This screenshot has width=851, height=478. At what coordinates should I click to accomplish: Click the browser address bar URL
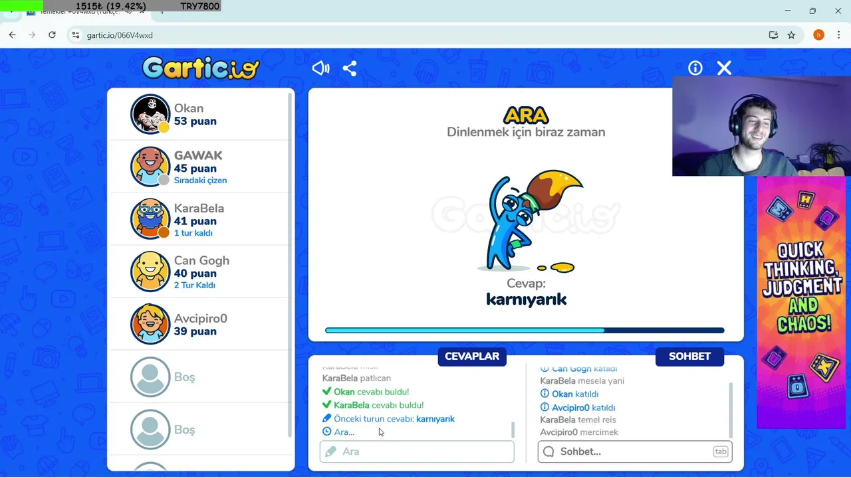[120, 35]
